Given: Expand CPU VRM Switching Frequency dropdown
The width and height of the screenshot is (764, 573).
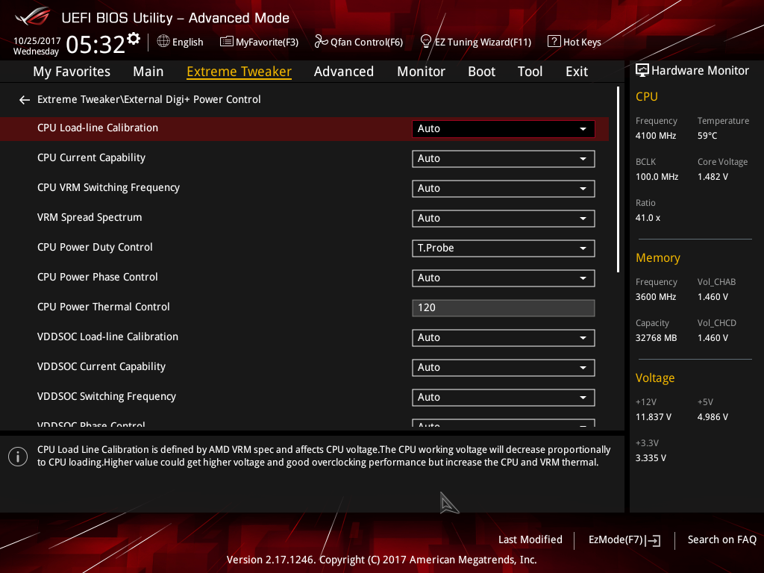Looking at the screenshot, I should (x=504, y=189).
